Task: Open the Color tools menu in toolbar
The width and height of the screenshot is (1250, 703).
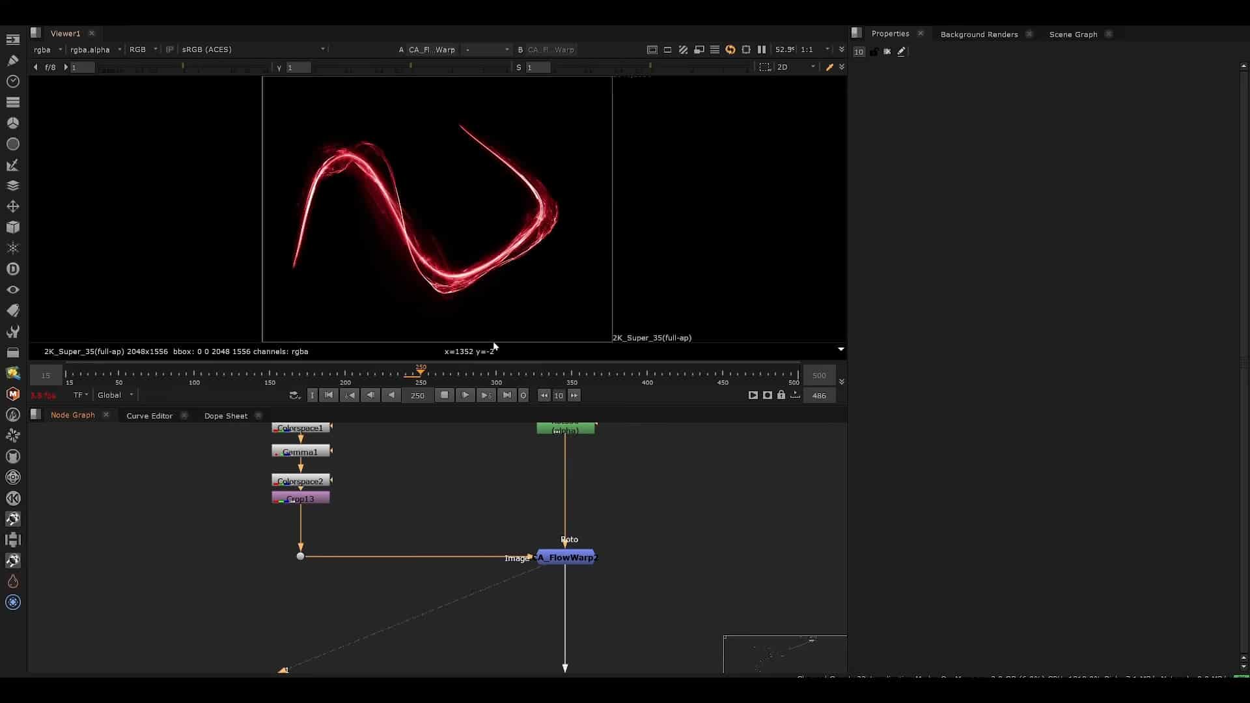Action: click(x=13, y=123)
